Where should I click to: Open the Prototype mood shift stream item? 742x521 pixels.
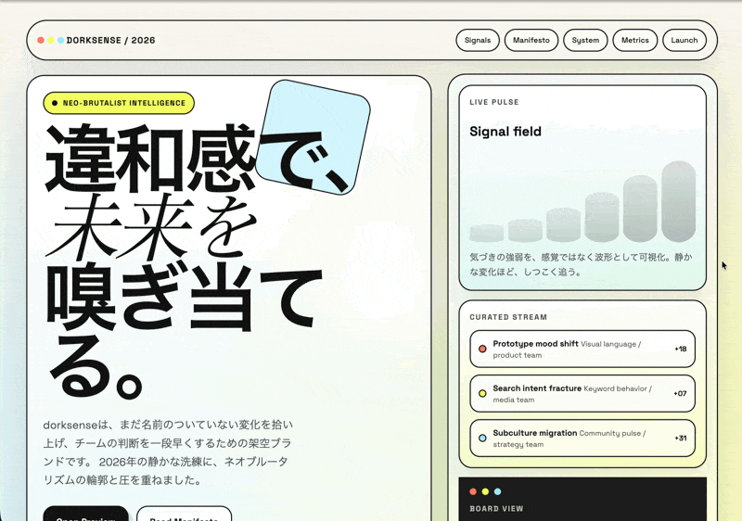582,349
